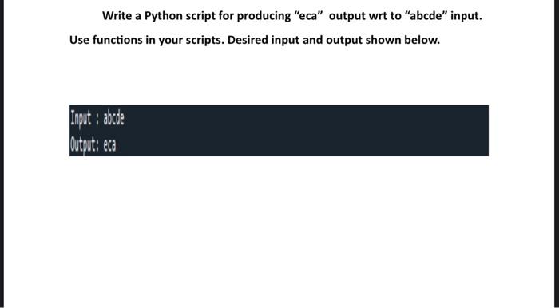Click the word "Python" in the heading

point(163,16)
